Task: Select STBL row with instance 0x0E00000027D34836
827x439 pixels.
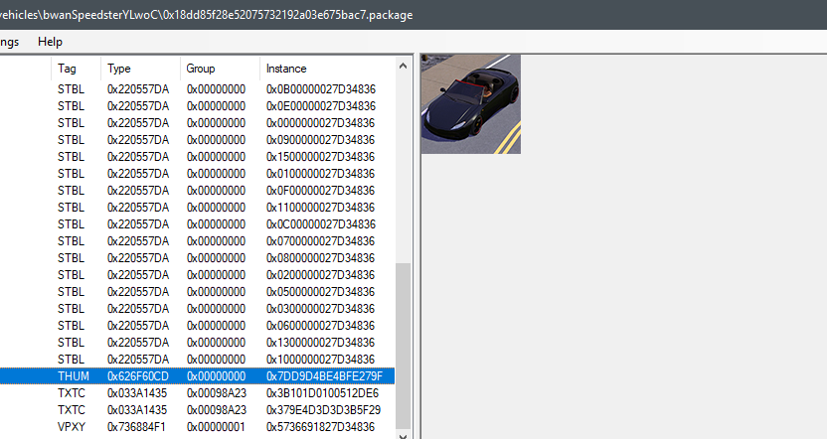Action: point(197,106)
